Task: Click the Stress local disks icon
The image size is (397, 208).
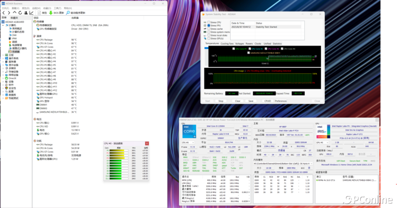Action: click(205, 35)
